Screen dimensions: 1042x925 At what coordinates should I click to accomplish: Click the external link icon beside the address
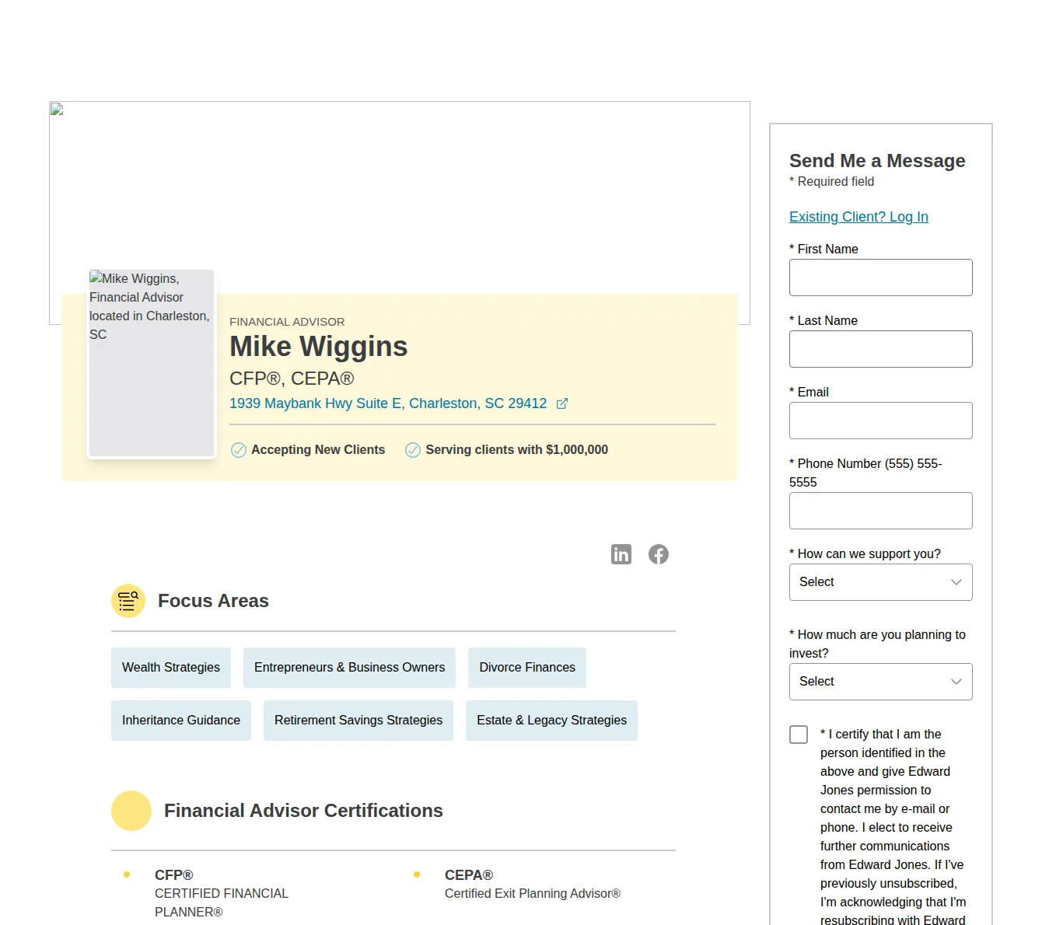tap(562, 403)
